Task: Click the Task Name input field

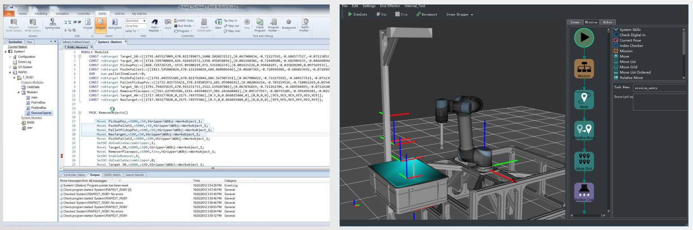Action: [x=659, y=88]
